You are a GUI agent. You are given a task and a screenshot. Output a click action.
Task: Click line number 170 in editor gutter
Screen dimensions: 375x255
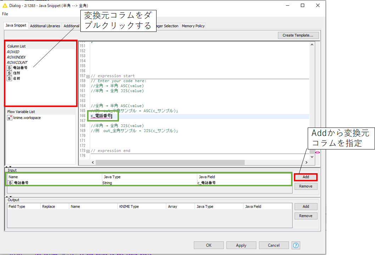(83, 136)
